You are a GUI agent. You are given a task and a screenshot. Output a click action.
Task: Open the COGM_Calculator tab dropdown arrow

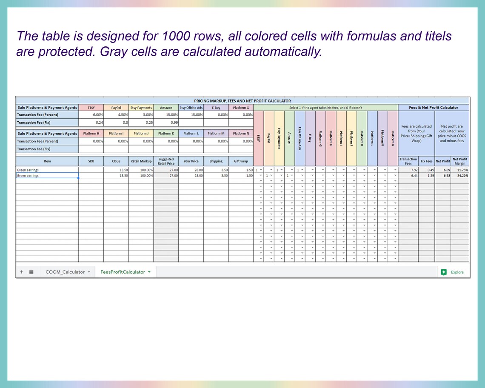[x=89, y=271]
